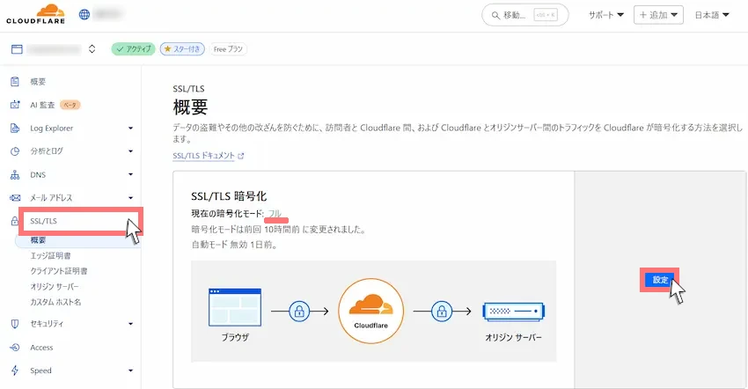The height and width of the screenshot is (389, 748).
Task: Open クライアント証明書 submenu item
Action: 59,271
